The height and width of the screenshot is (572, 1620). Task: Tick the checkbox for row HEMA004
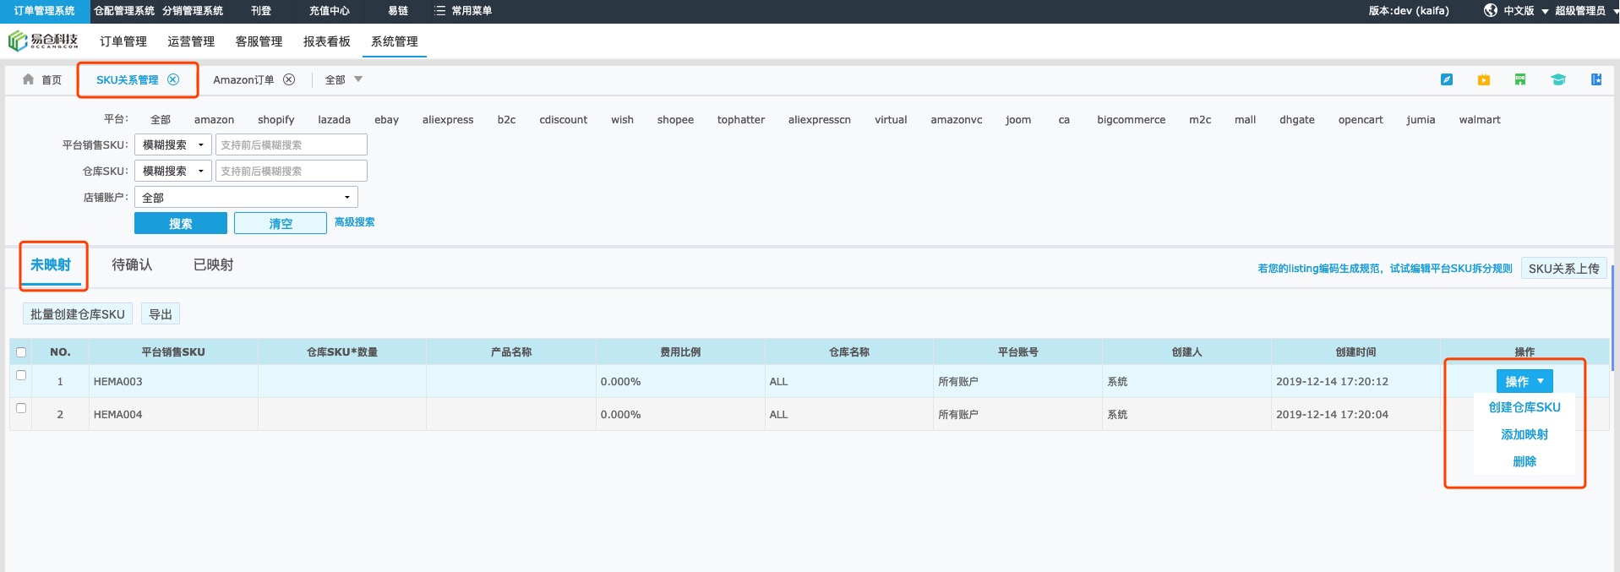(x=21, y=408)
